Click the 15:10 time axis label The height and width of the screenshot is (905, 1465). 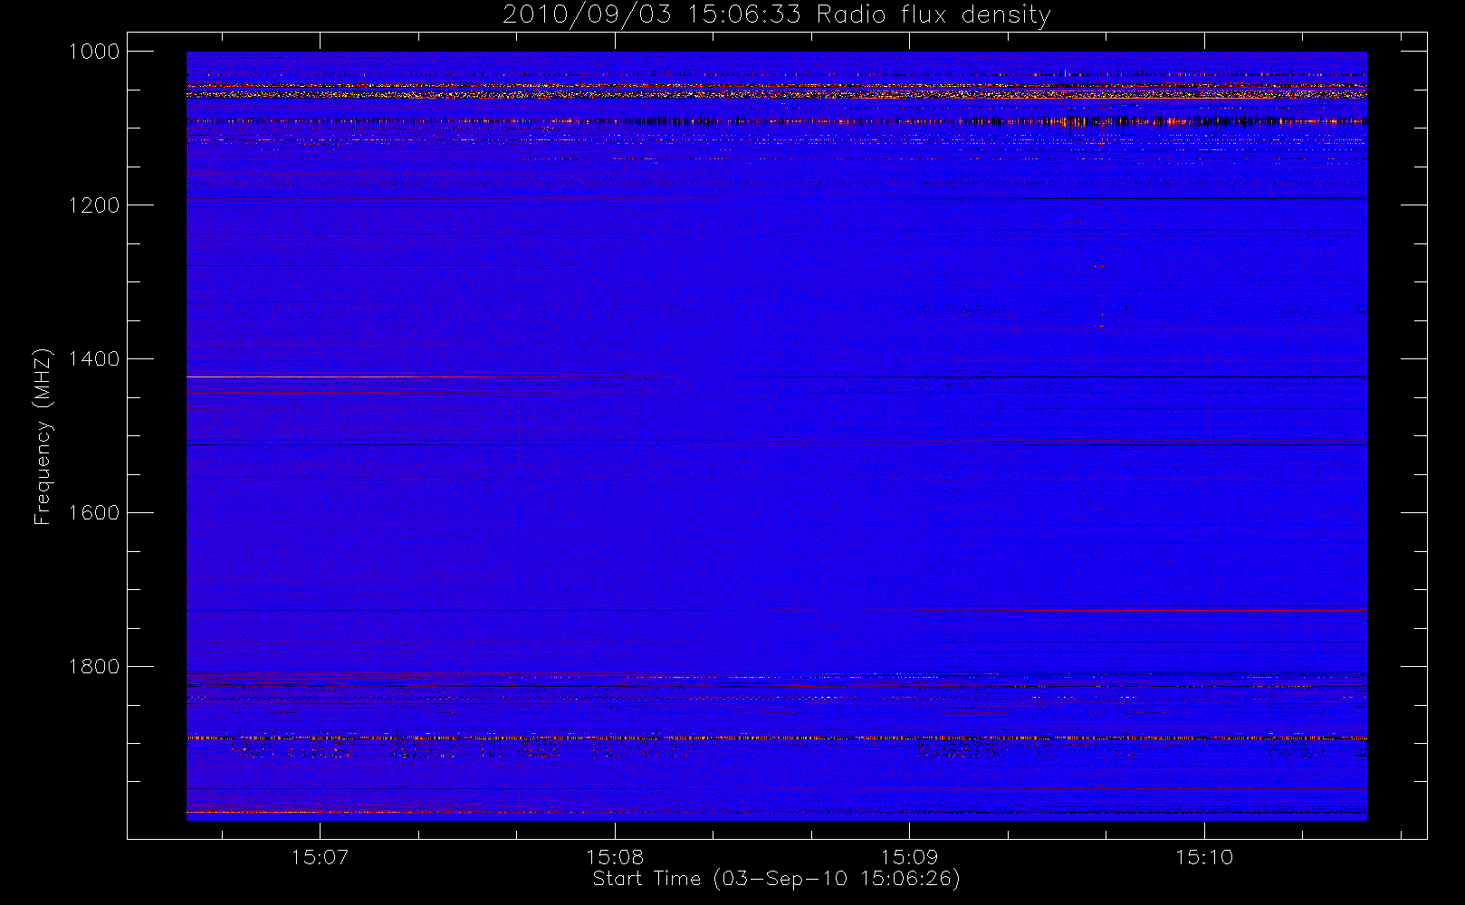click(x=1204, y=857)
